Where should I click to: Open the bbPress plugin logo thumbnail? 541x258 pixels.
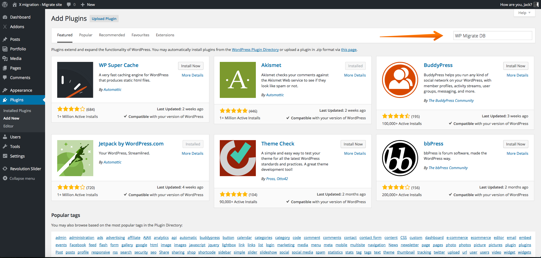tap(400, 158)
